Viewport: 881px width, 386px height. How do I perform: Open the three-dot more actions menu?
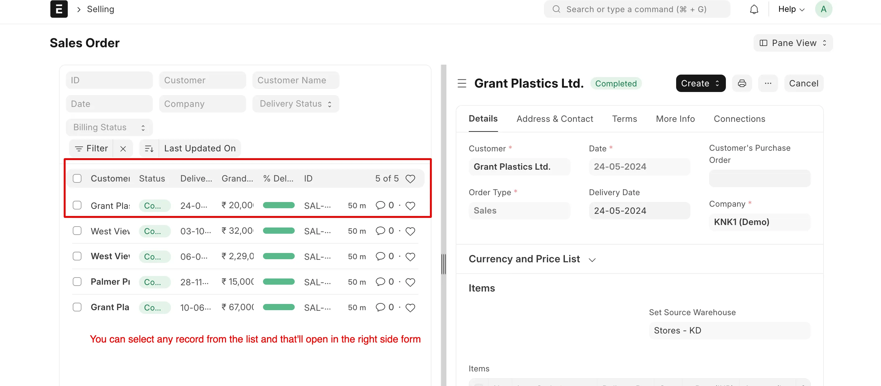(x=768, y=83)
